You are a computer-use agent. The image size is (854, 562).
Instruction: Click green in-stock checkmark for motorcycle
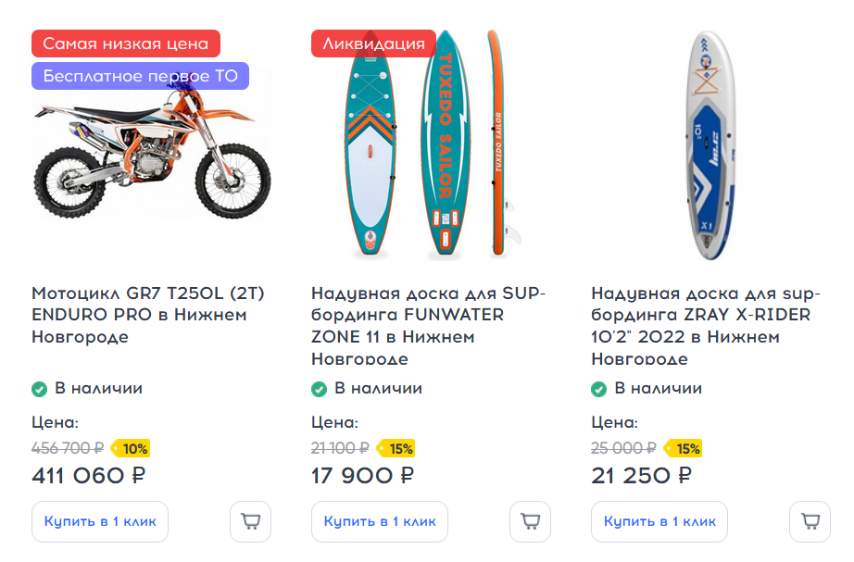click(40, 389)
